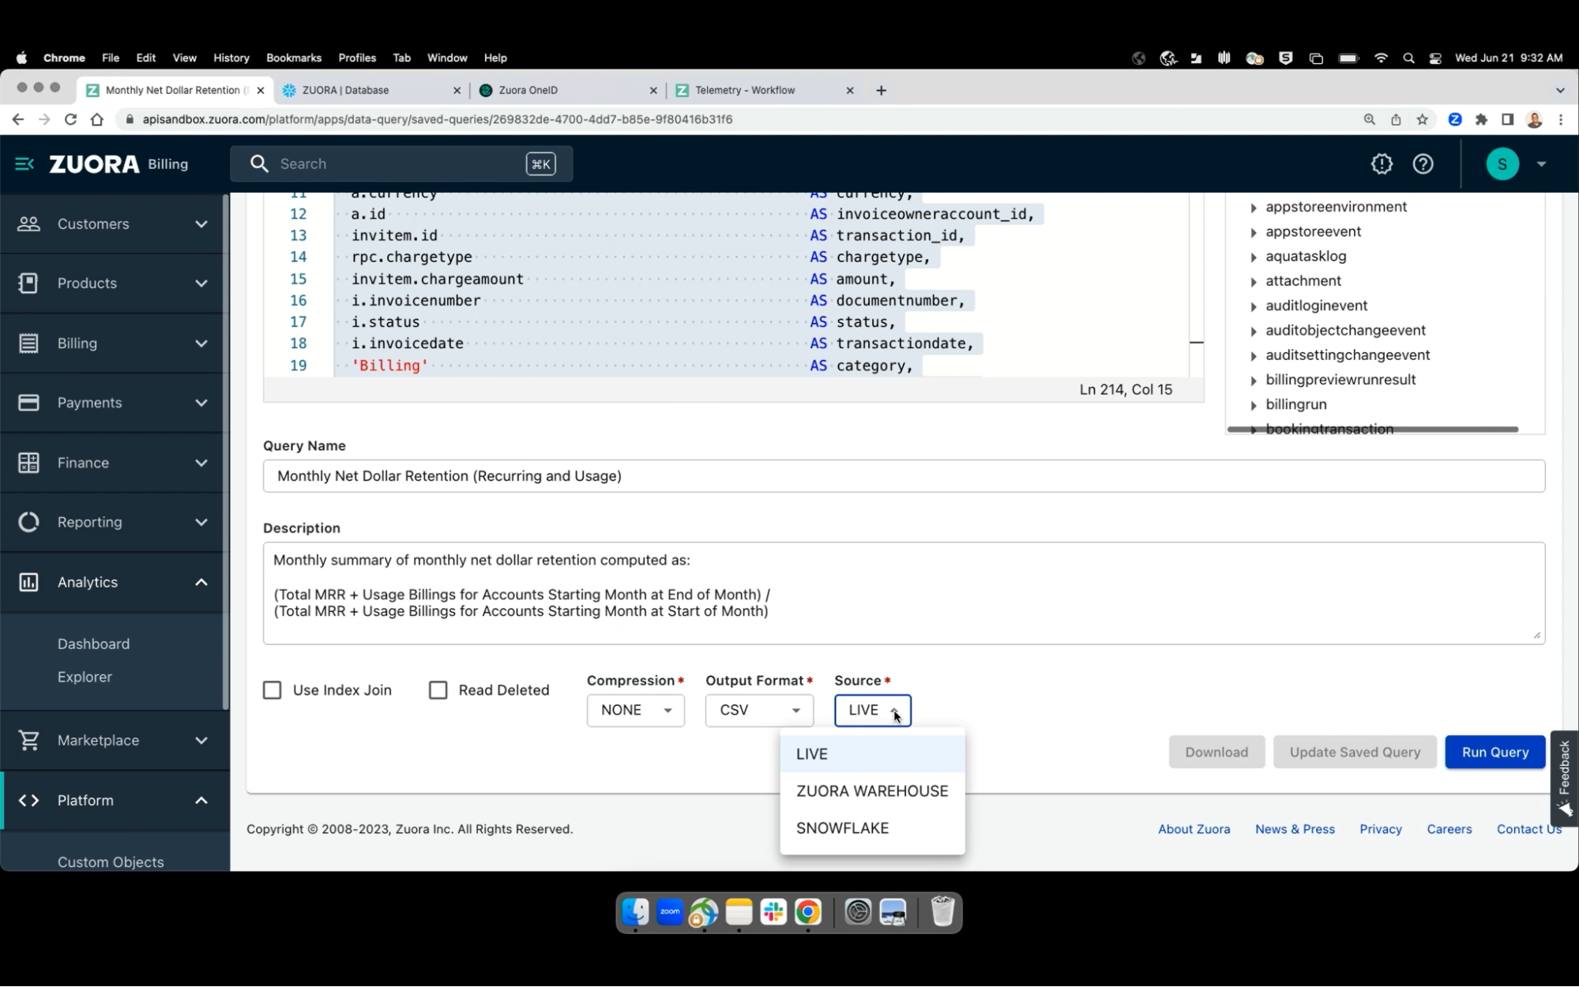
Task: Switch to the Telemetry - Workflow tab
Action: point(744,90)
